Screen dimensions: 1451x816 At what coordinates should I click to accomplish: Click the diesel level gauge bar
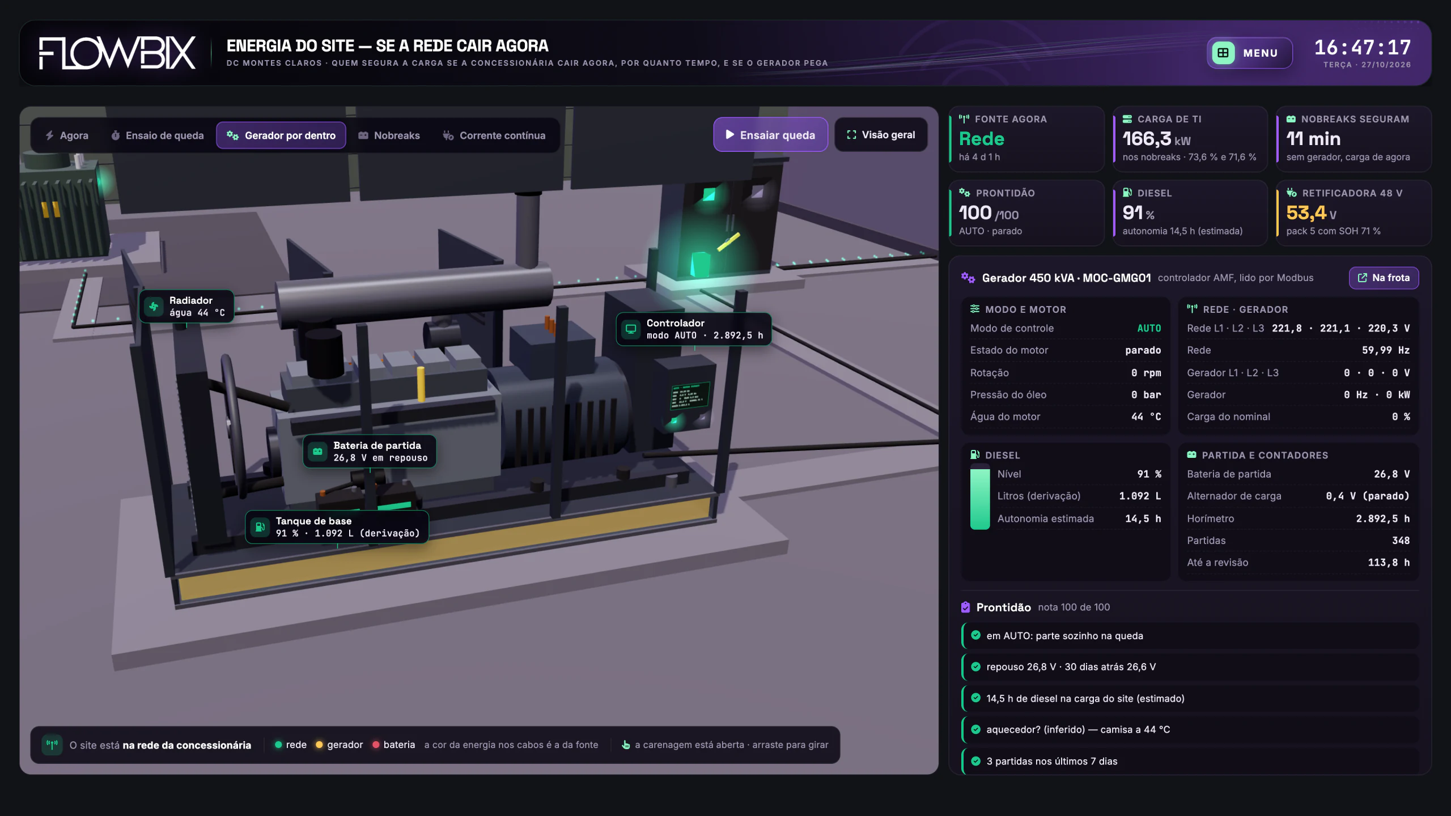[980, 496]
